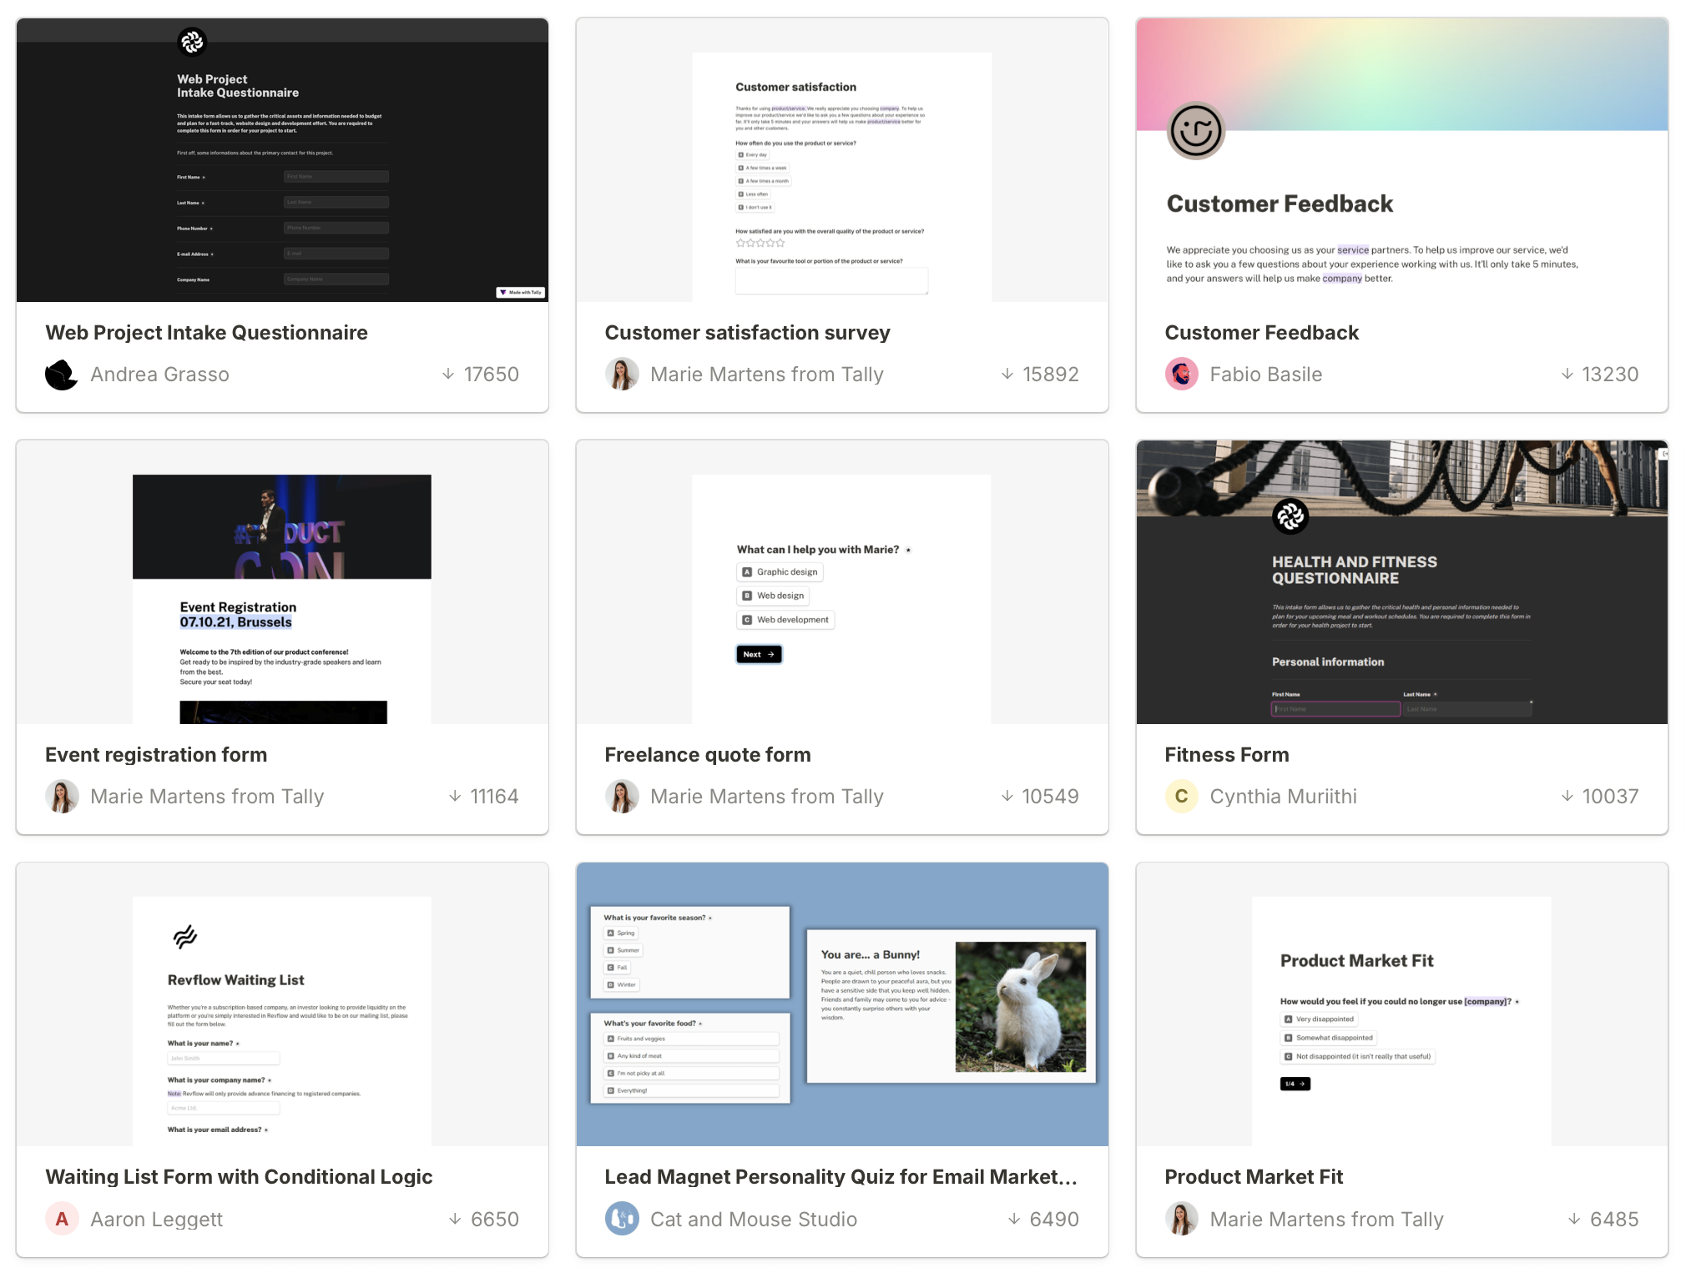The height and width of the screenshot is (1278, 1686).
Task: Click Andrea Grasso's black avatar icon
Action: tap(61, 375)
